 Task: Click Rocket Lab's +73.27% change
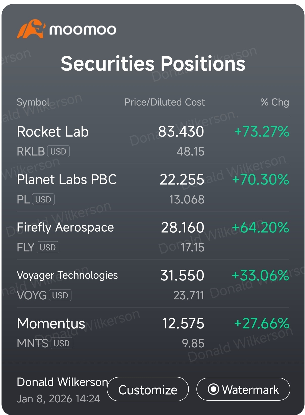(262, 132)
